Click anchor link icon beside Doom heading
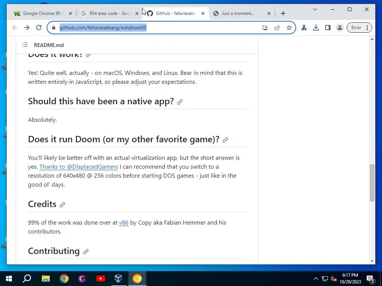This screenshot has height=286, width=382. 225,140
